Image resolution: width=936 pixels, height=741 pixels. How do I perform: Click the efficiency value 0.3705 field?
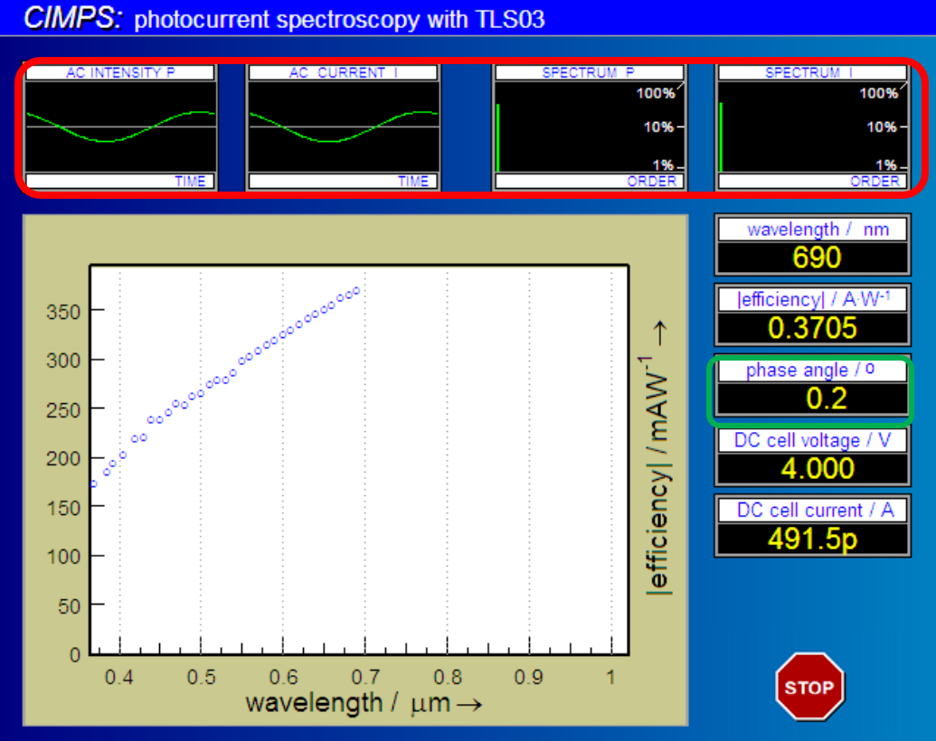click(x=811, y=327)
